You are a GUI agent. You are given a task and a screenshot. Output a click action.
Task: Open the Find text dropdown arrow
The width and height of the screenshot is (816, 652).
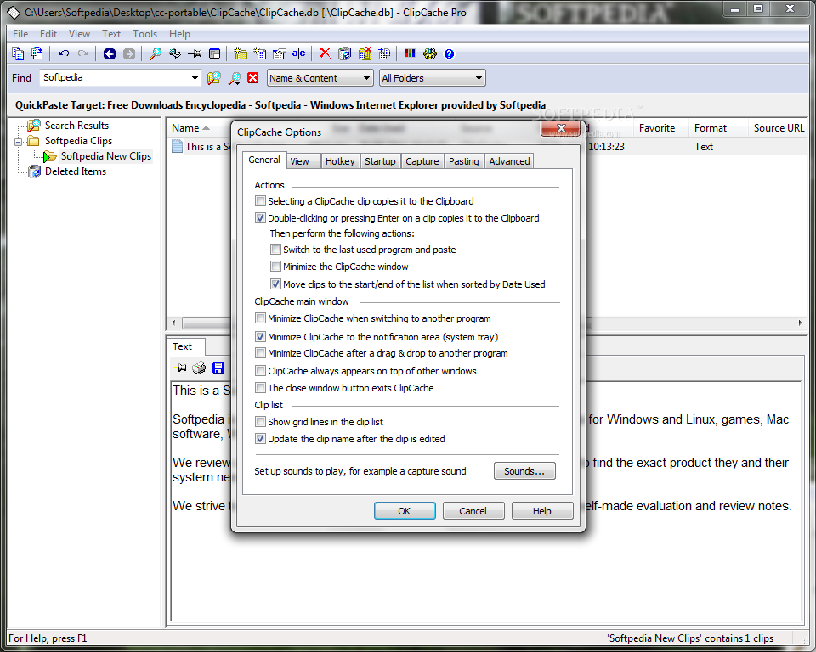pyautogui.click(x=195, y=78)
